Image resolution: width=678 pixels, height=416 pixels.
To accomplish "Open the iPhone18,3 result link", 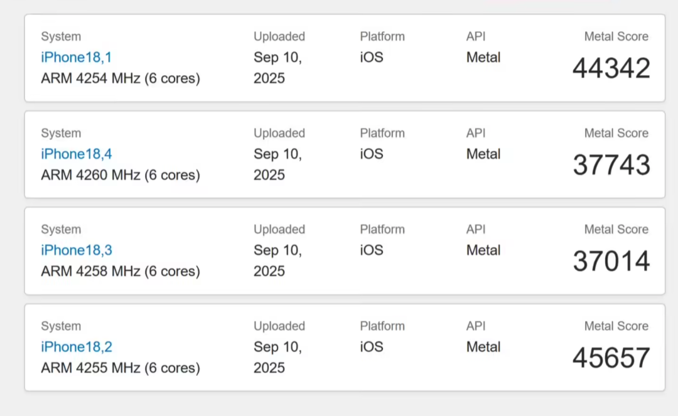I will [x=76, y=250].
